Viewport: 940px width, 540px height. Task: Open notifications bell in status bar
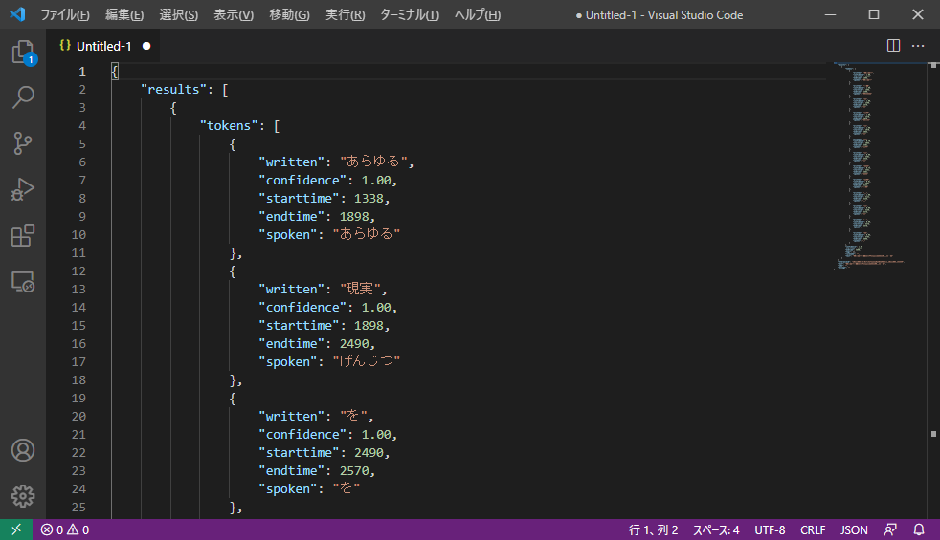[x=919, y=529]
